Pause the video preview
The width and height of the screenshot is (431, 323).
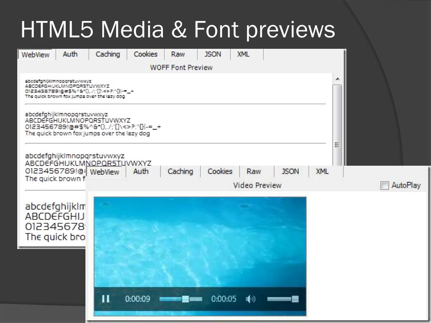pos(106,299)
